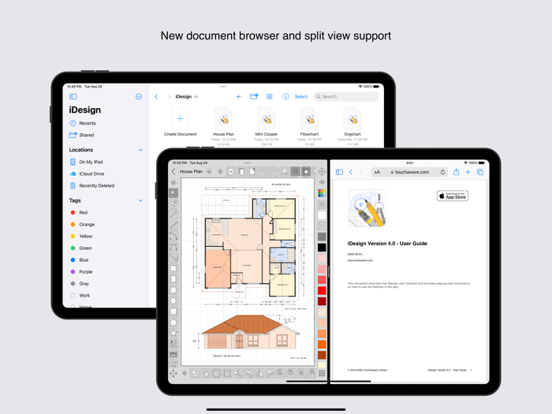Click the move pan four-arrow icon
Image resolution: width=552 pixels, height=414 pixels.
coord(173,373)
